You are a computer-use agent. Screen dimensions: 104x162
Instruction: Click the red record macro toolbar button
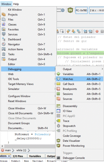(97, 31)
